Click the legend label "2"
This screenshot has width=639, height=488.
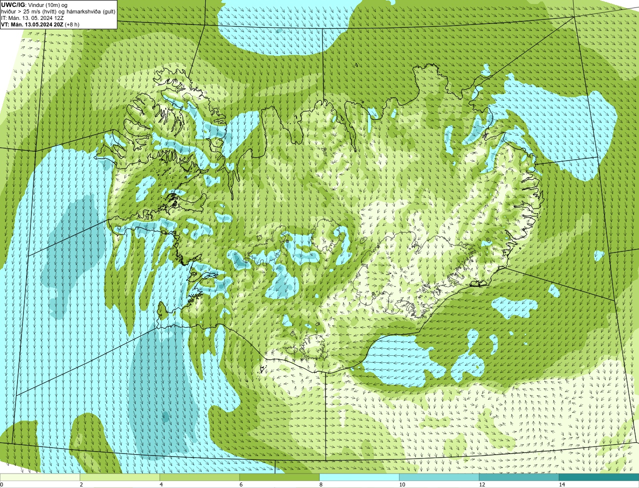[x=81, y=485]
